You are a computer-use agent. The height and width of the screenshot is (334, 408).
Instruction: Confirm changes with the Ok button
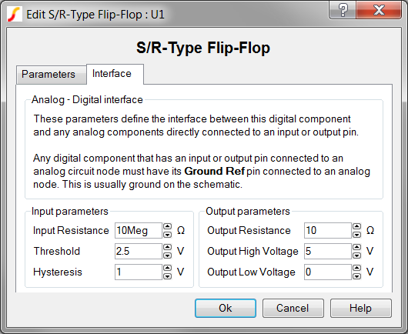click(x=226, y=309)
